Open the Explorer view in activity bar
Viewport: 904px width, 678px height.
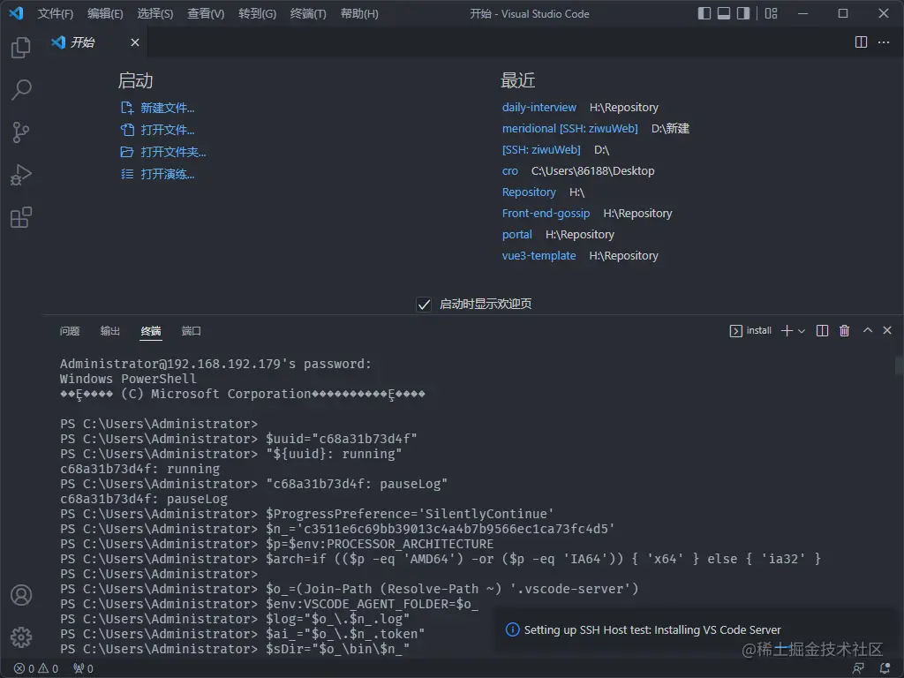pos(21,48)
